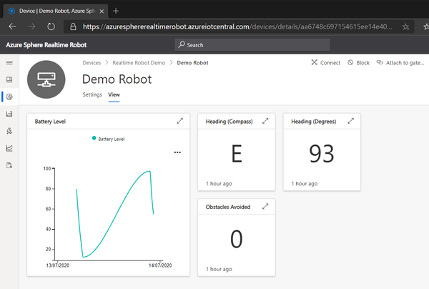Expand the Battery Level tile

coord(179,121)
